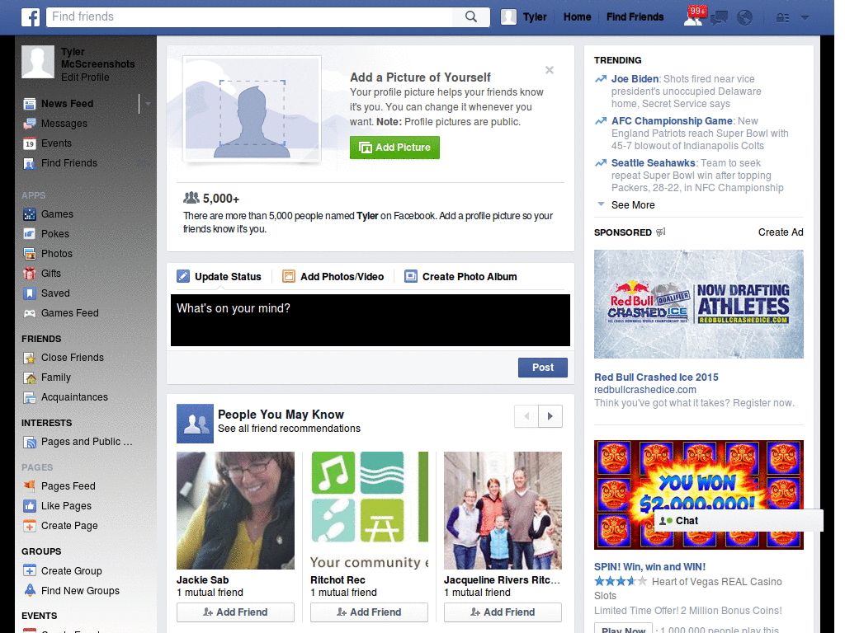
Task: Open Seattle Seahawks trending topic
Action: [654, 163]
